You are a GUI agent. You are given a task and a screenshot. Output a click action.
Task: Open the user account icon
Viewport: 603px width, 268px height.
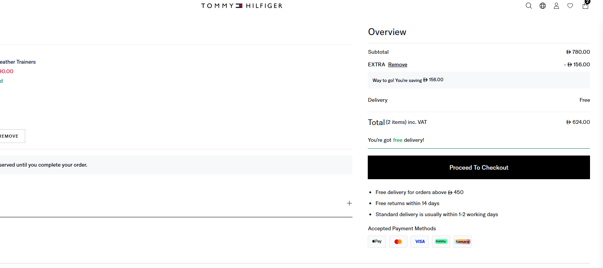click(x=556, y=6)
